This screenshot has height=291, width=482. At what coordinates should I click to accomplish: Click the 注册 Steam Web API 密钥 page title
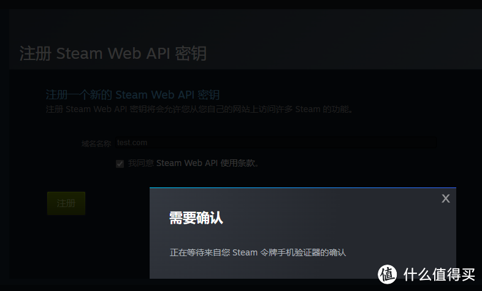click(113, 53)
